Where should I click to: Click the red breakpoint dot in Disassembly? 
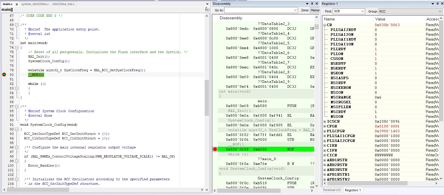click(215, 149)
